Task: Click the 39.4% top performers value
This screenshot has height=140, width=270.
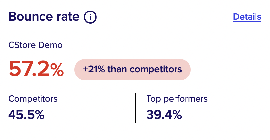Action: pos(164,115)
